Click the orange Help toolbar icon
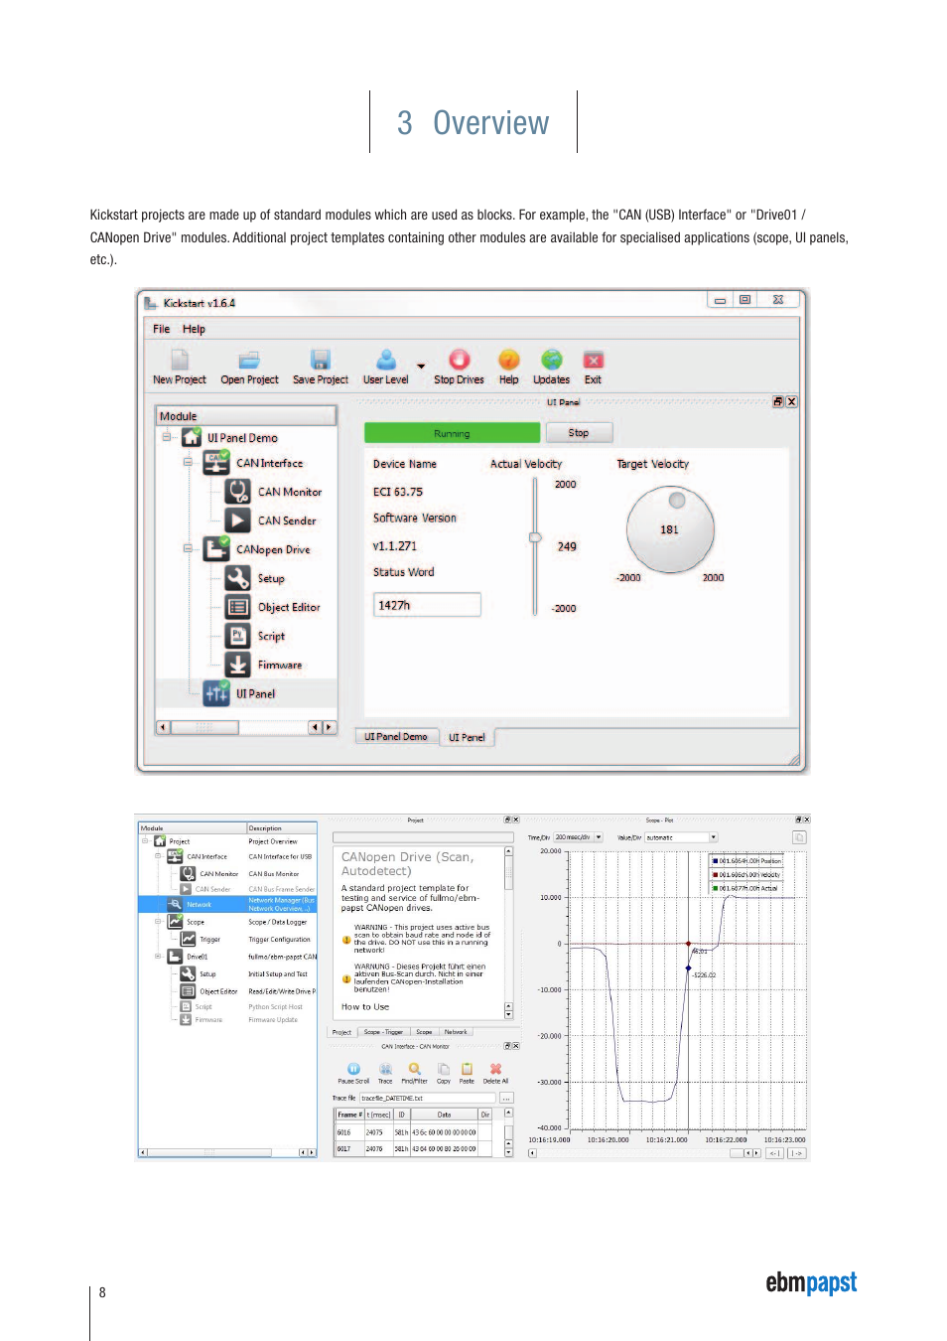The image size is (947, 1341). (x=508, y=360)
